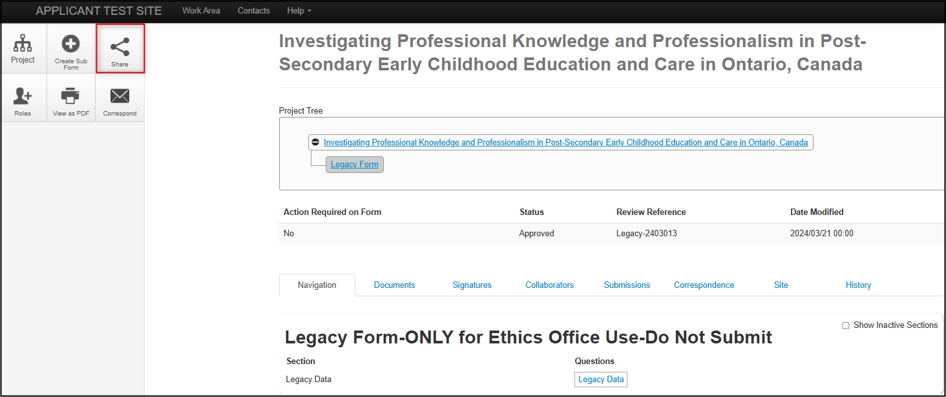View the History tab
This screenshot has width=946, height=397.
(x=858, y=285)
